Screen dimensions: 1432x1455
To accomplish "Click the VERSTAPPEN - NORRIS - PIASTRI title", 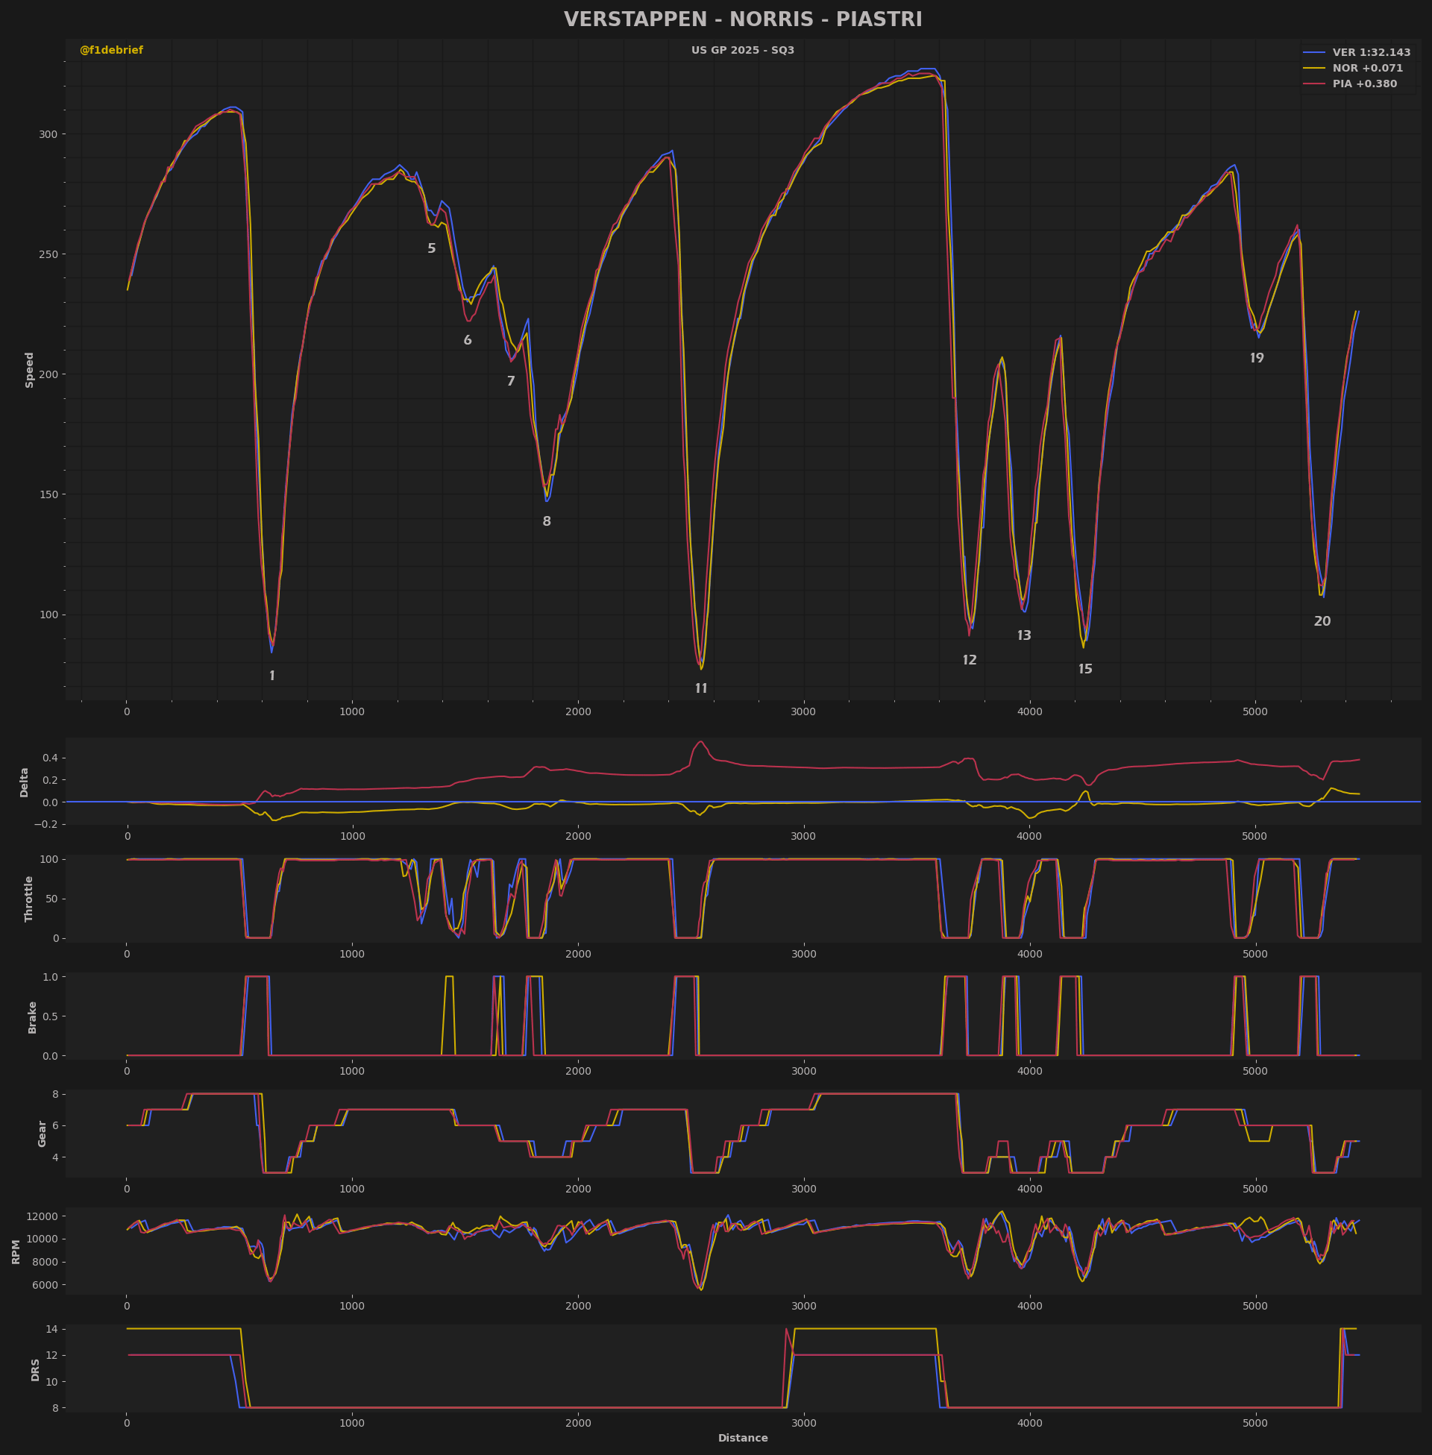I will (x=743, y=19).
